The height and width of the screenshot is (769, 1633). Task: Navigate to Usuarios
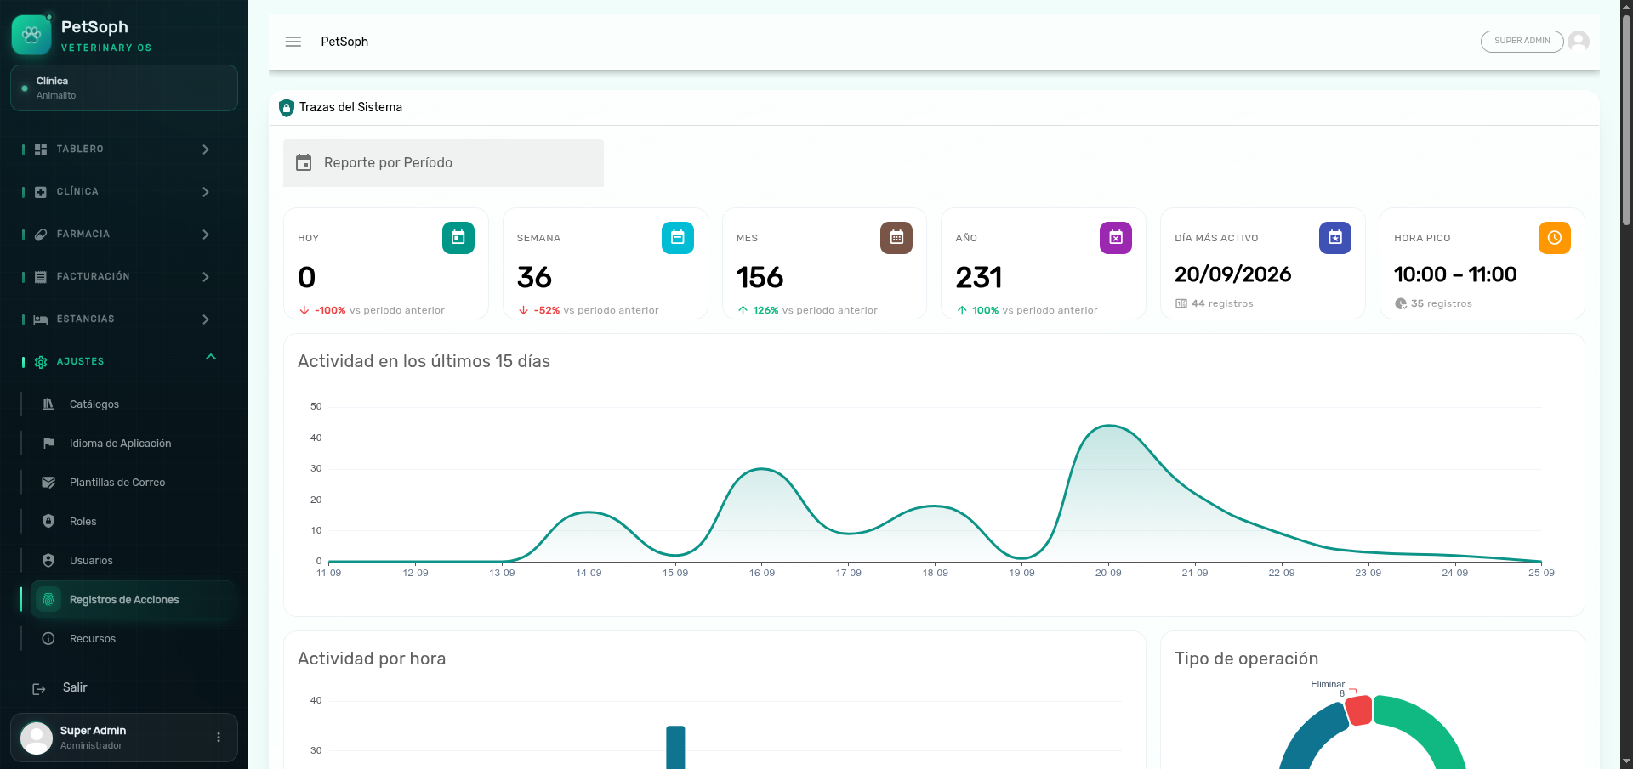click(x=134, y=561)
